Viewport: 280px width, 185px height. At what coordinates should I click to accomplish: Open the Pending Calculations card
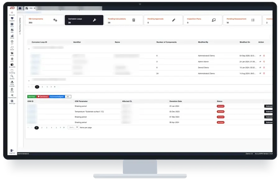click(x=124, y=20)
